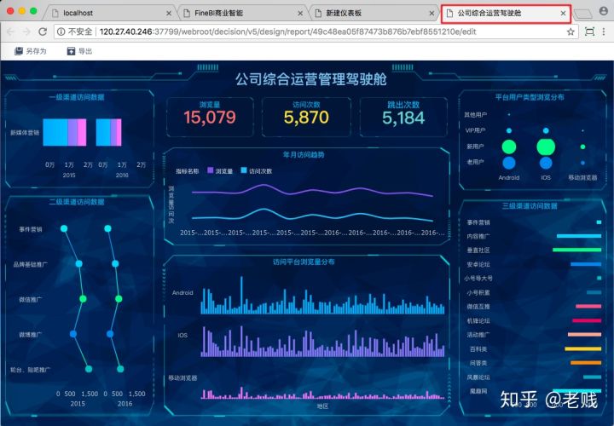Click the iOS row label in platform chart

tap(182, 335)
